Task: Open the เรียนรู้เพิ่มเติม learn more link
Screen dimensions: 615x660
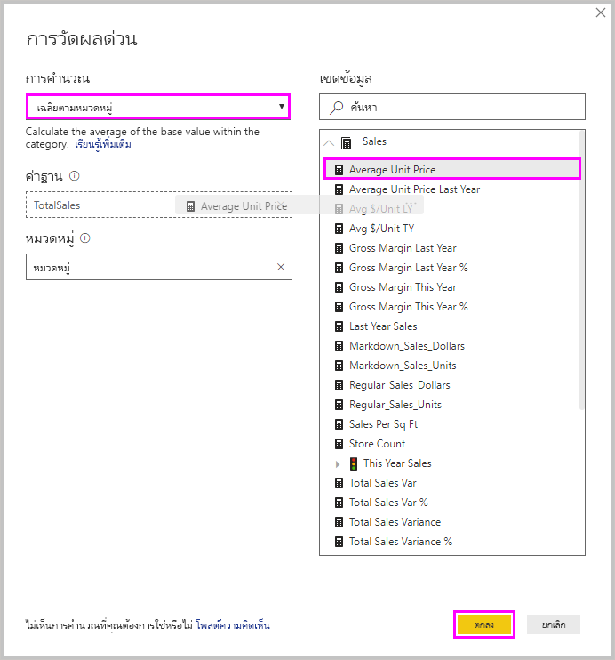Action: coord(103,144)
